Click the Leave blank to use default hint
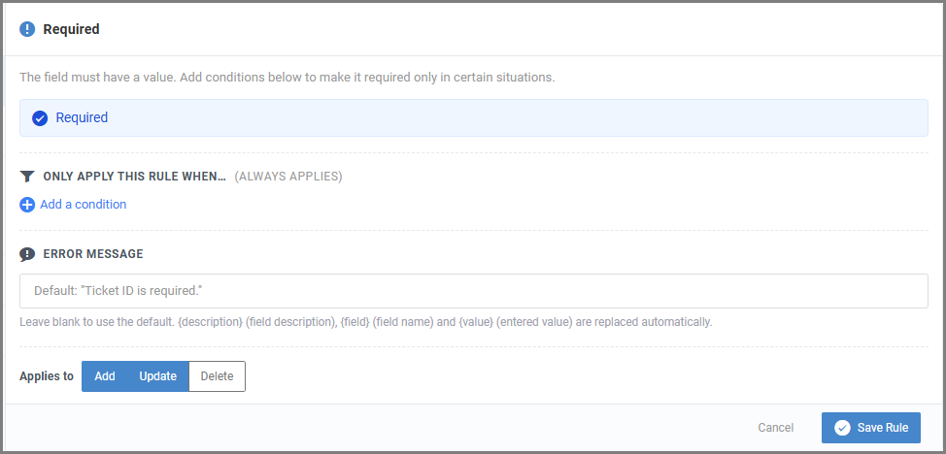The width and height of the screenshot is (946, 454). click(366, 322)
